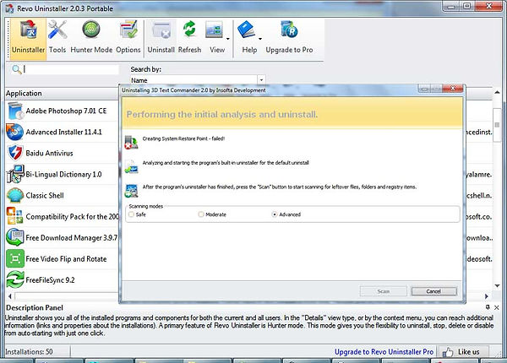The image size is (507, 363).
Task: Click 'Creating System Restore Point - failed!' text
Action: 183,138
